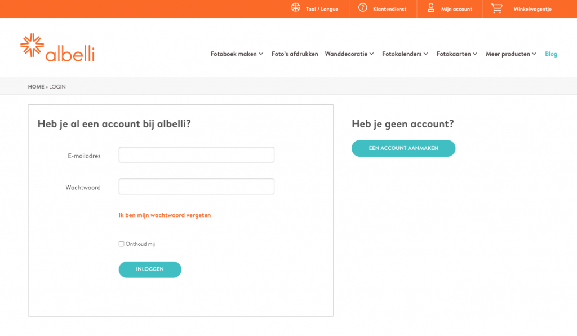Open Klantendienst in the top bar
Viewport: 577px width, 336px height.
click(x=390, y=9)
